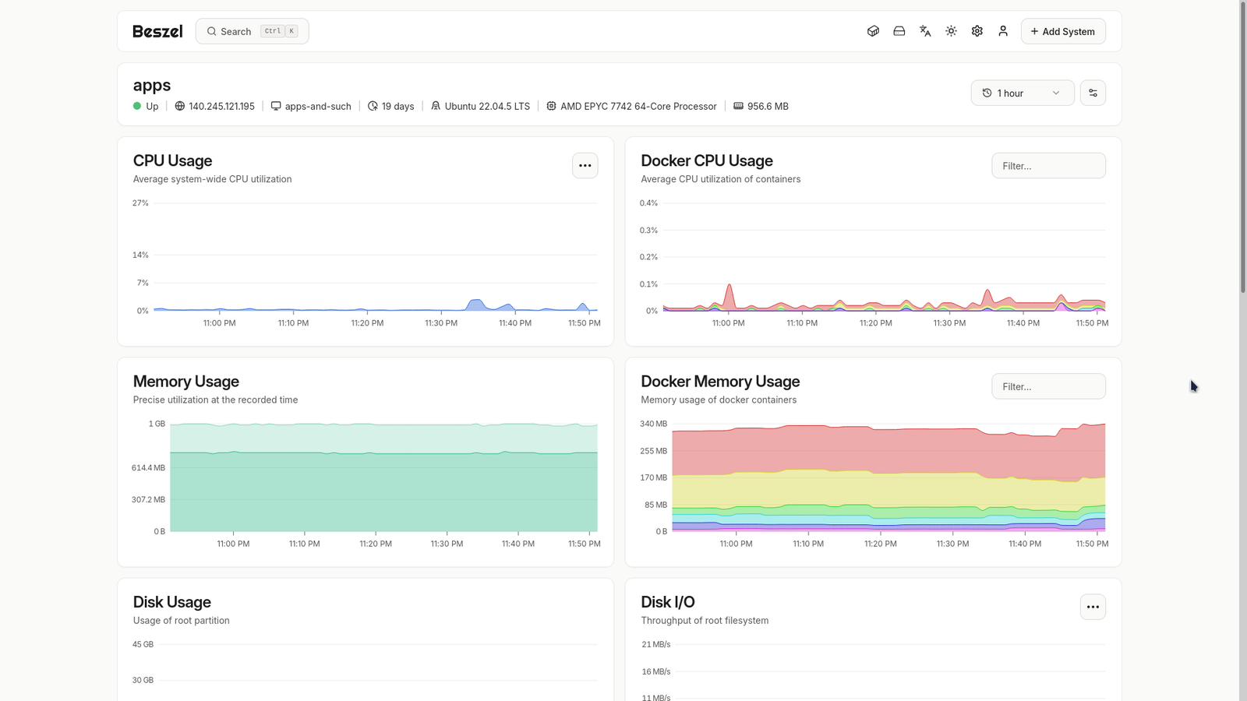Image resolution: width=1247 pixels, height=701 pixels.
Task: Open the user account menu icon
Action: 1003,31
